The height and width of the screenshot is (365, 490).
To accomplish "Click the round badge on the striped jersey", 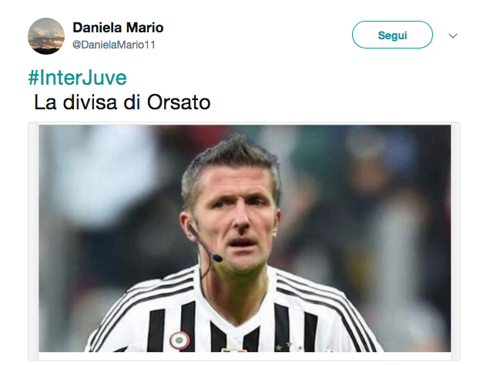I will 180,340.
